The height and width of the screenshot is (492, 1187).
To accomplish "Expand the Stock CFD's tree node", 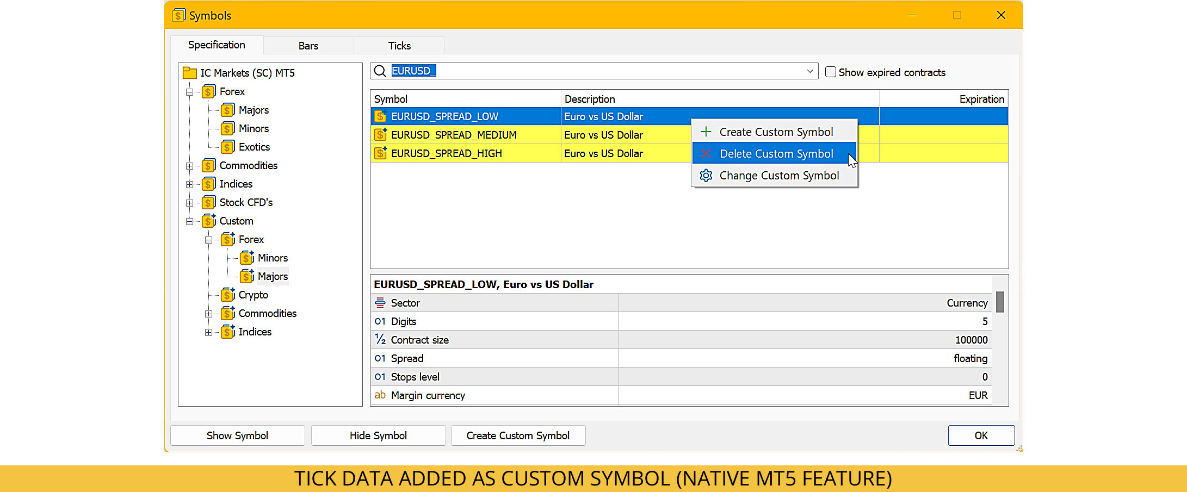I will coord(189,203).
